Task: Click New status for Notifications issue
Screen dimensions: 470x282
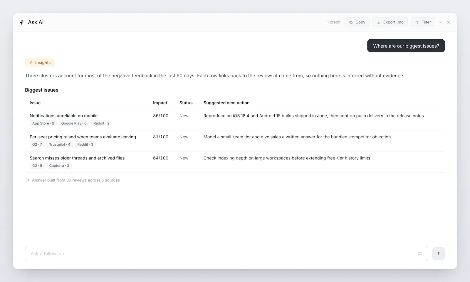Action: point(184,116)
